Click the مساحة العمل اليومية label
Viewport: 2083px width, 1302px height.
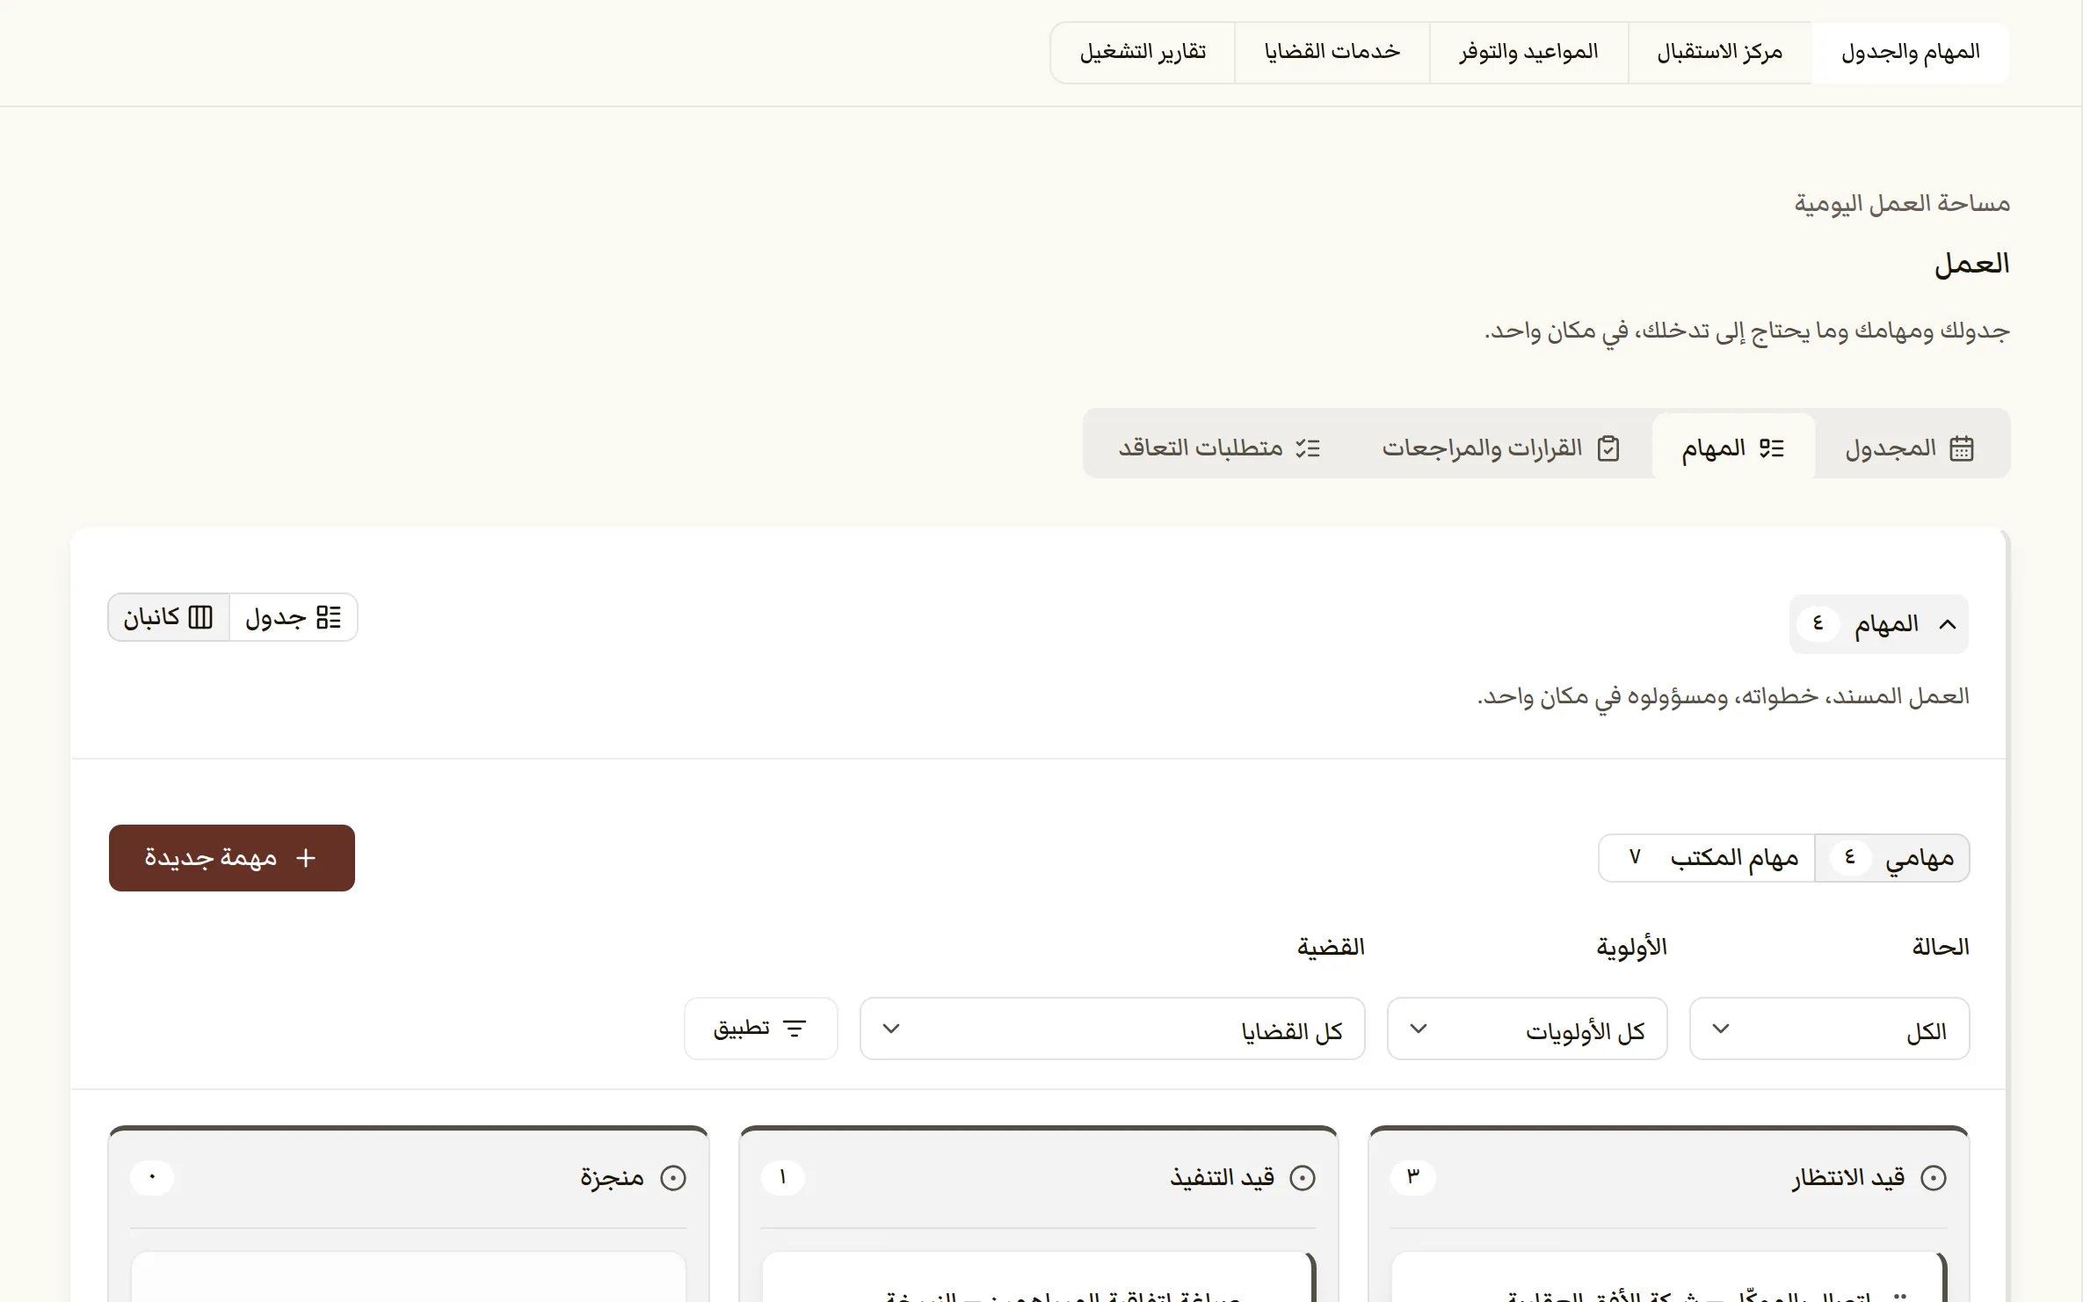coord(1902,204)
